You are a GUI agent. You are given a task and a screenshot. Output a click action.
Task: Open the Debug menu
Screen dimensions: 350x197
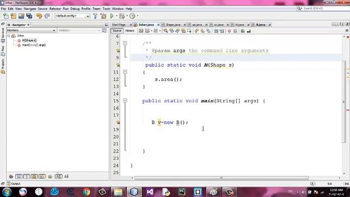click(75, 9)
